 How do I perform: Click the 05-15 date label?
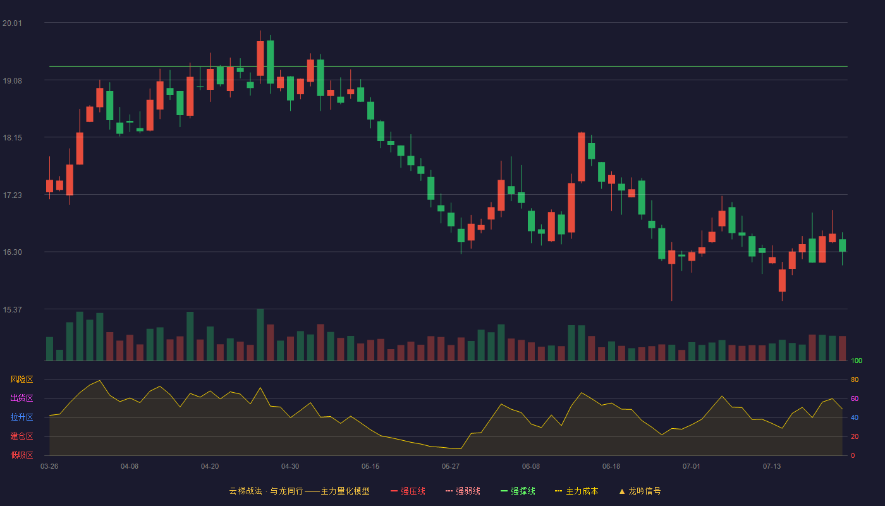[370, 466]
